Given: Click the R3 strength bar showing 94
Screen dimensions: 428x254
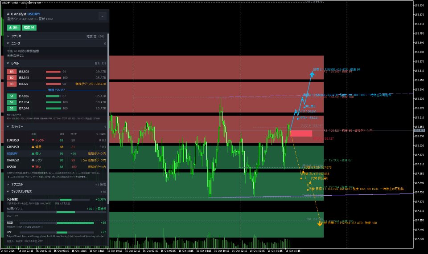Looking at the screenshot, I should (53, 72).
